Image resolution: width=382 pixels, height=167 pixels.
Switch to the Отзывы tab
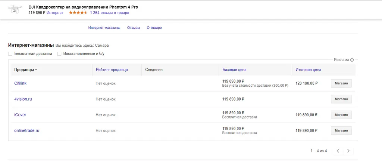click(134, 28)
